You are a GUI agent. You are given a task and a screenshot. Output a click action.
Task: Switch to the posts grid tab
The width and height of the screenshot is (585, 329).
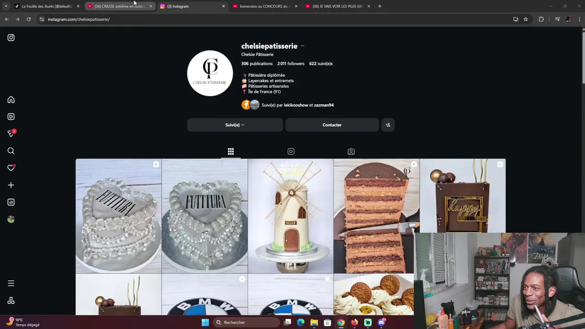point(231,151)
